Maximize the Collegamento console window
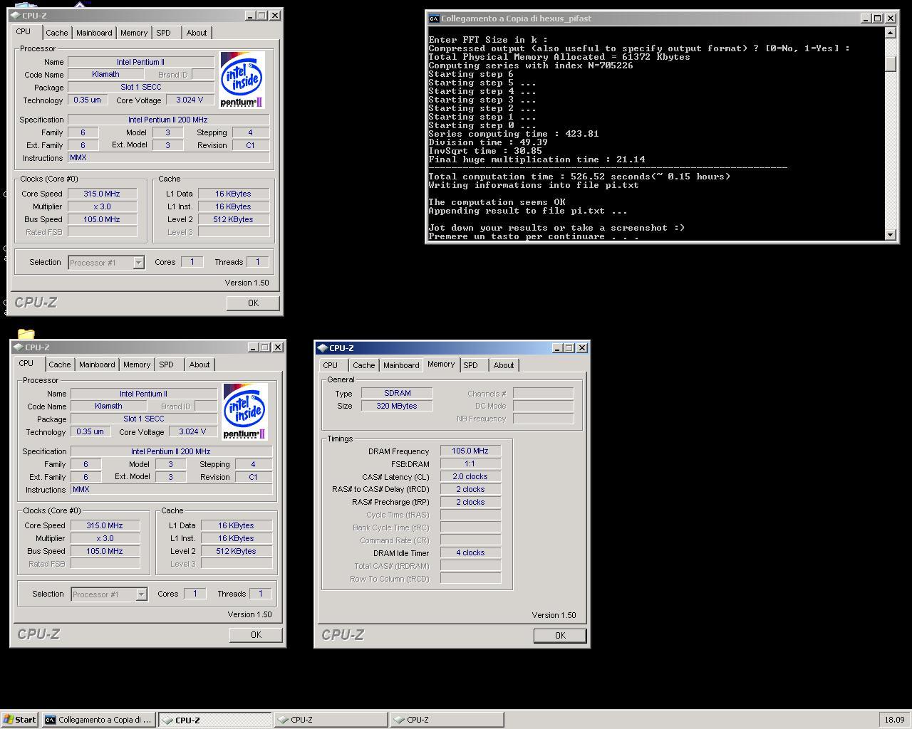The width and height of the screenshot is (912, 729). click(878, 19)
